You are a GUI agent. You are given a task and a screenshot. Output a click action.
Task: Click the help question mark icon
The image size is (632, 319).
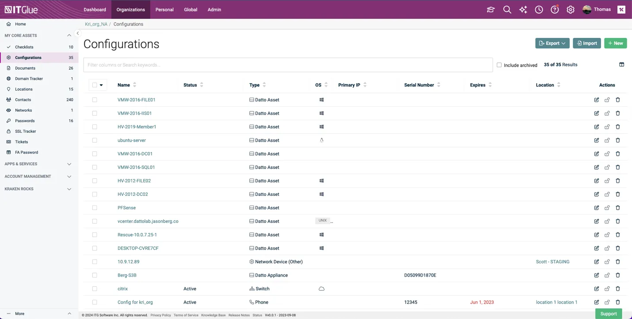[555, 10]
